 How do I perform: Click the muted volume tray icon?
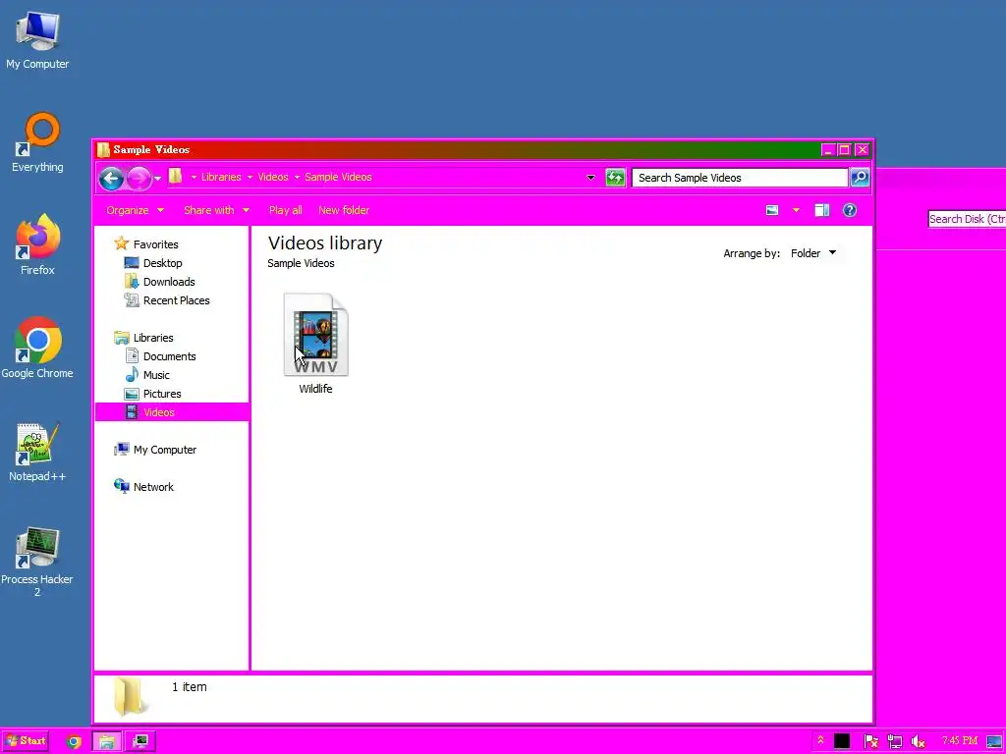[x=919, y=742]
